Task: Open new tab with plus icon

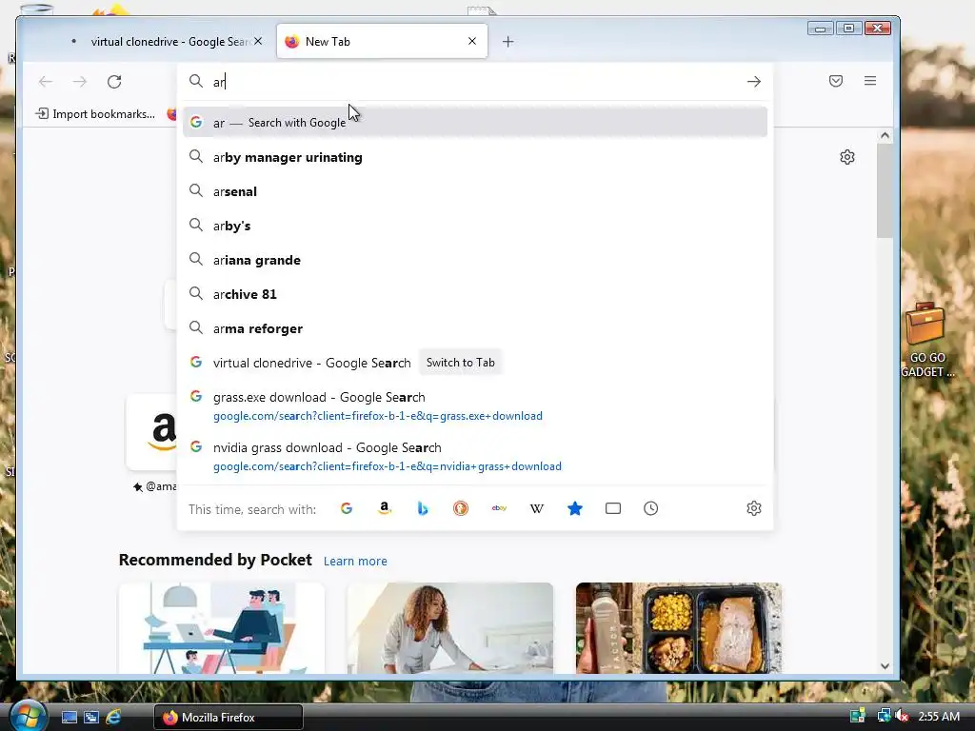Action: (508, 42)
